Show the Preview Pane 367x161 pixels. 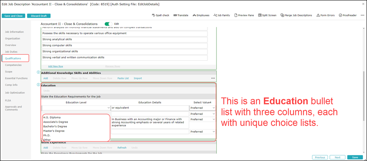pyautogui.click(x=244, y=15)
